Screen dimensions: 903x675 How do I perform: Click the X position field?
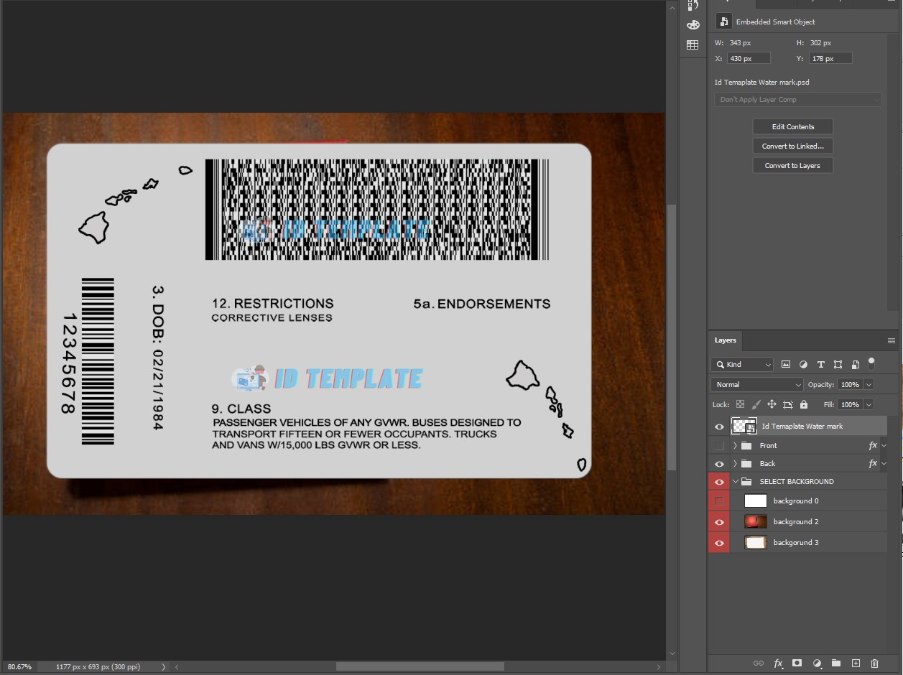coord(749,59)
